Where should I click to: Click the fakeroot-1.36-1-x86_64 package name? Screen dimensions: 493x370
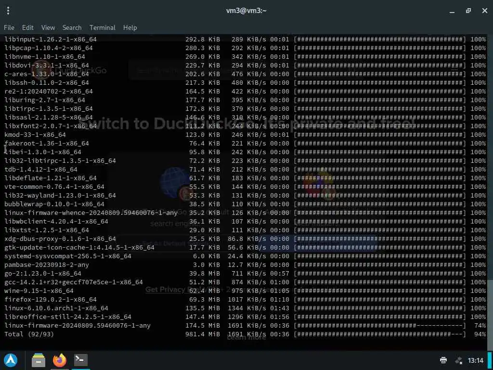[47, 144]
